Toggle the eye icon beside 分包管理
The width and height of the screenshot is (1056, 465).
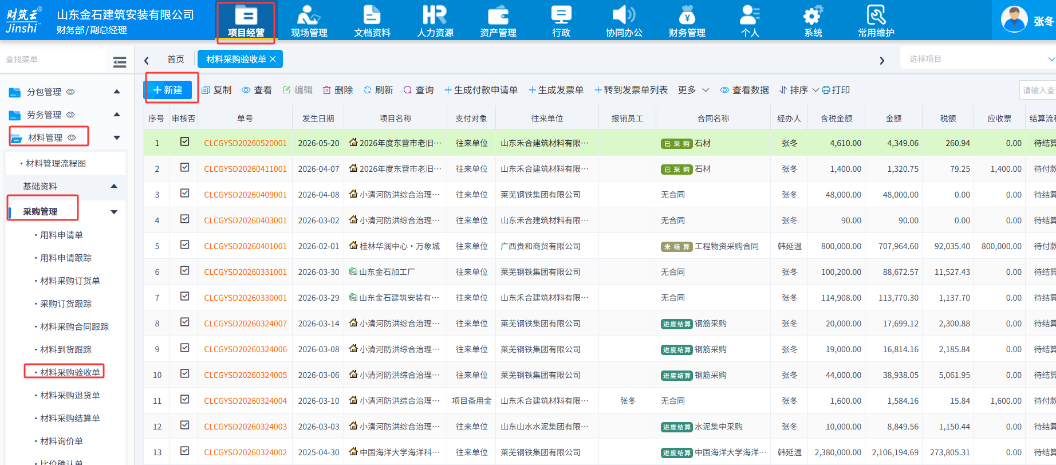pyautogui.click(x=70, y=92)
